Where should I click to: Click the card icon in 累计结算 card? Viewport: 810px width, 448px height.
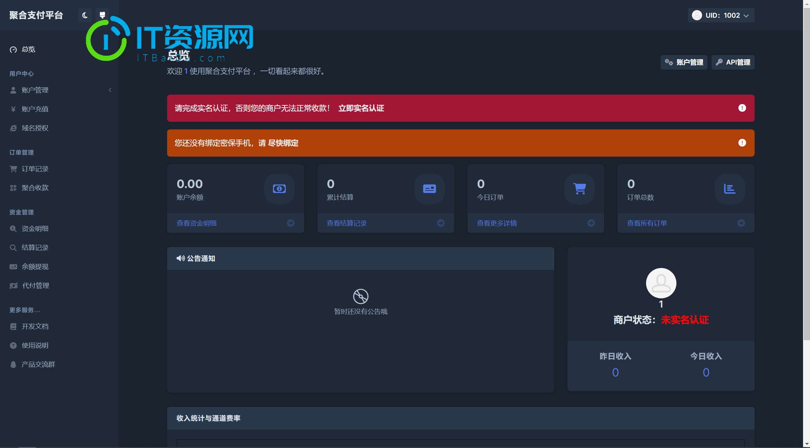(430, 189)
